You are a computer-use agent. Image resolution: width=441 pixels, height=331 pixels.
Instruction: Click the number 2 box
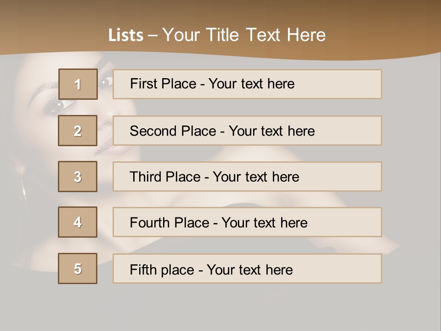point(78,131)
